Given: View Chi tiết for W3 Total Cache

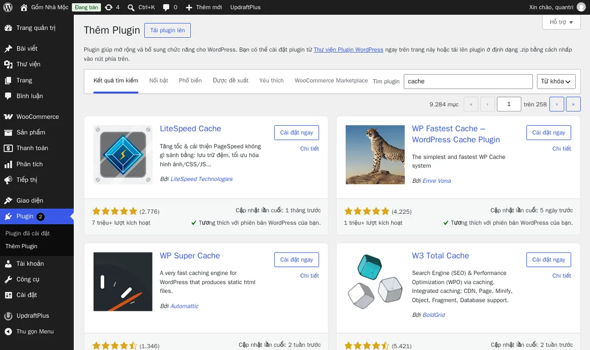Looking at the screenshot, I should click(561, 276).
